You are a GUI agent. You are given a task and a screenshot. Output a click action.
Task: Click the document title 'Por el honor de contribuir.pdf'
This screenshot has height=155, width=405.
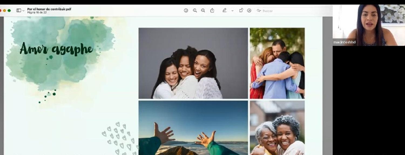tap(49, 9)
